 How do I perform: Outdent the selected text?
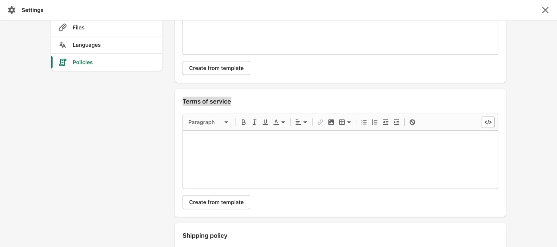click(x=386, y=122)
